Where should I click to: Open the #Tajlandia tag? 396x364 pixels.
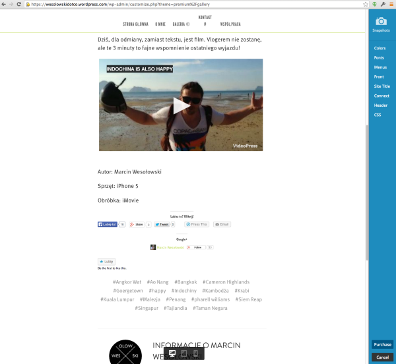coord(176,308)
